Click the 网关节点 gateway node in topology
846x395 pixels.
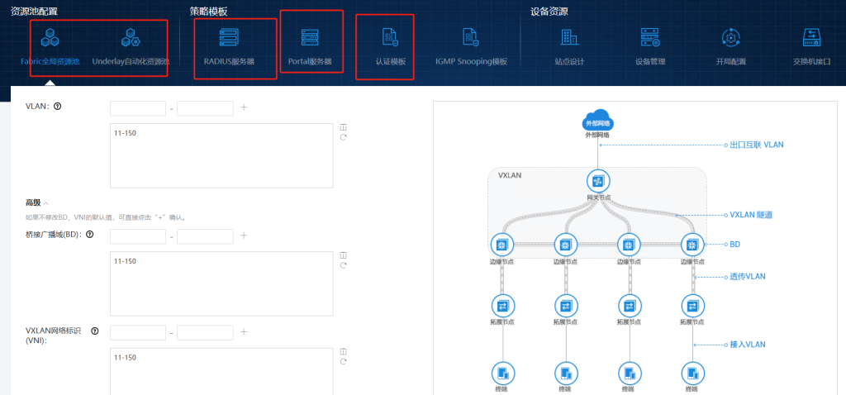click(x=597, y=182)
